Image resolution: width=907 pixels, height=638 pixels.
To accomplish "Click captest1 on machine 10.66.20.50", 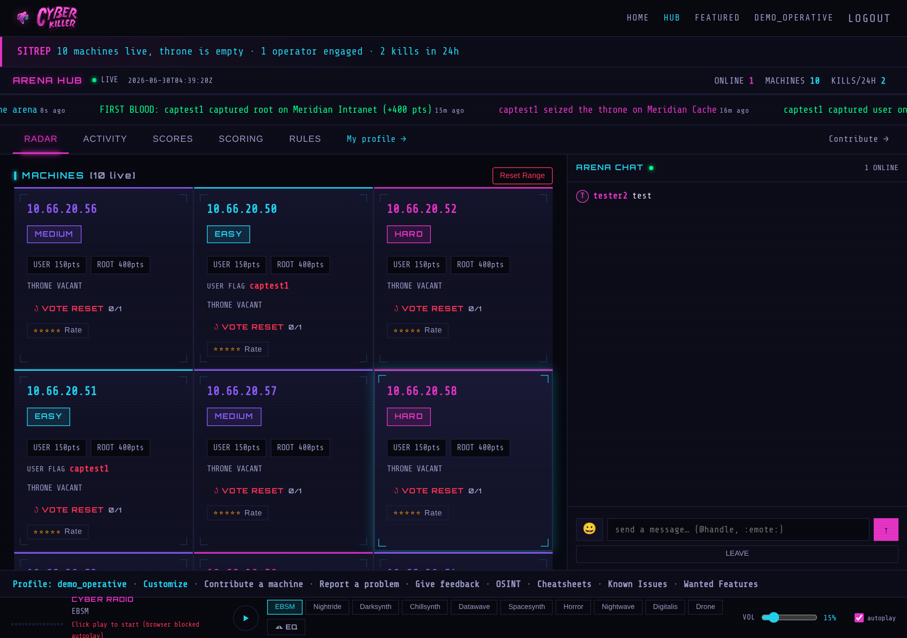I will (269, 286).
